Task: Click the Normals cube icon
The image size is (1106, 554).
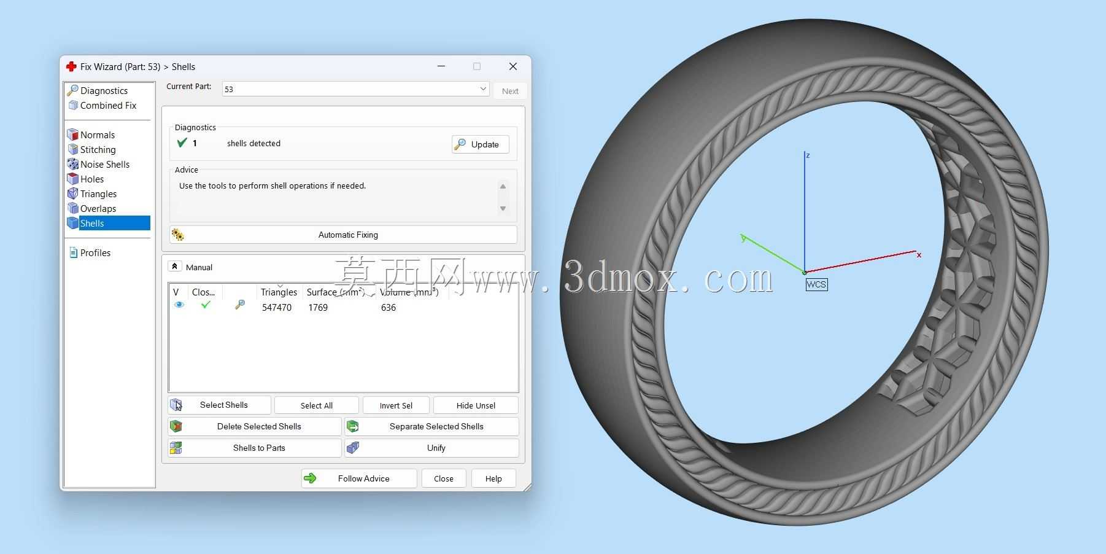Action: 73,135
